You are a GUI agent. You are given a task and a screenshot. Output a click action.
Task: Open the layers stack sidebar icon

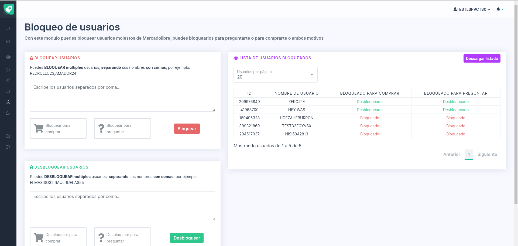pos(8,42)
